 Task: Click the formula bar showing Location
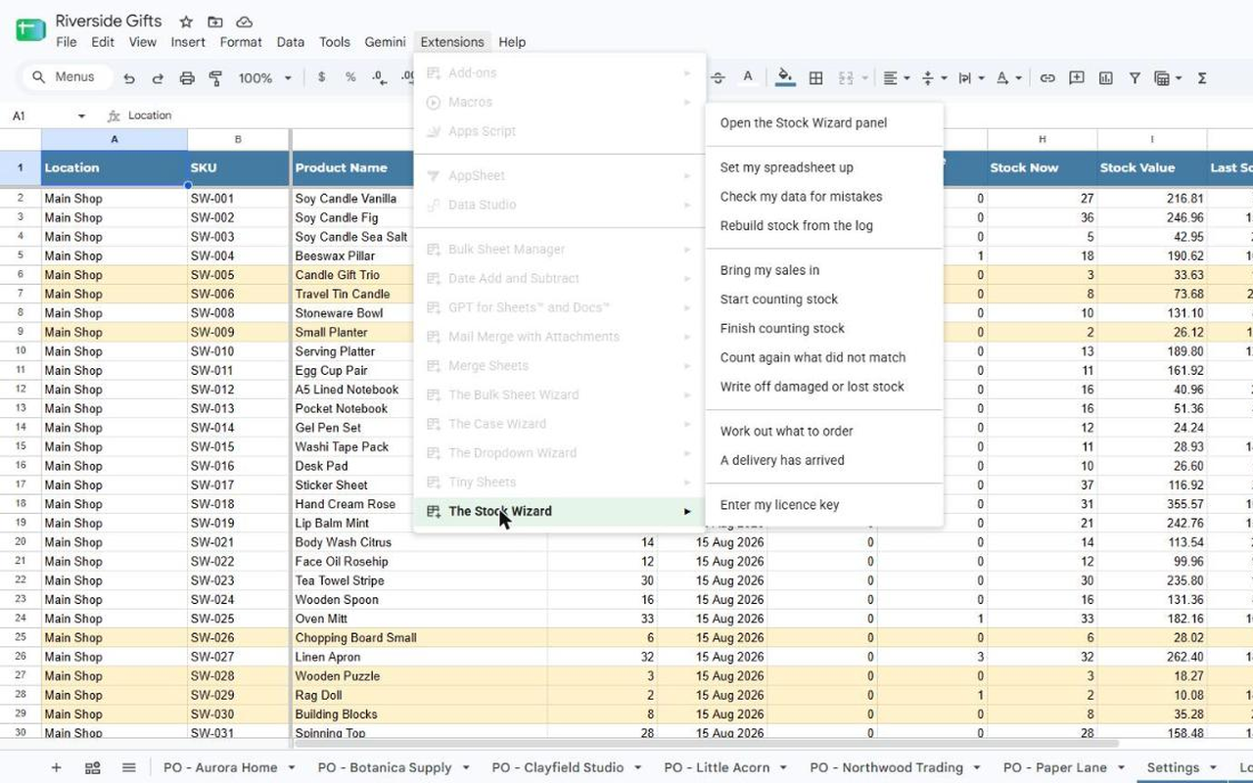pos(685,115)
